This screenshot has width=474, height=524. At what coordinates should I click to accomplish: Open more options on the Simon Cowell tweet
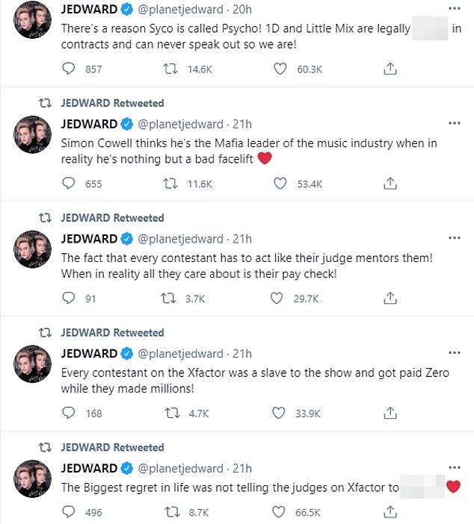(x=454, y=124)
